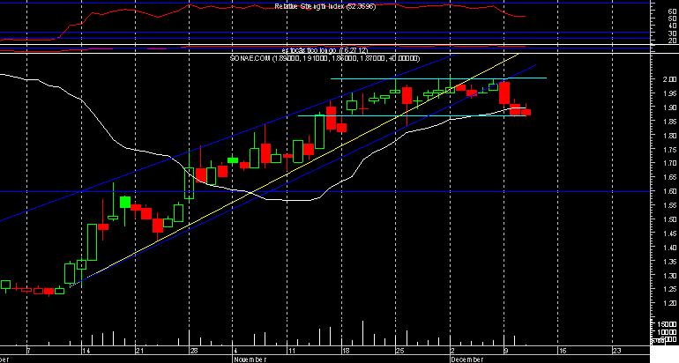Click the 30 level on RSI scale
This screenshot has width=679, height=363.
pyautogui.click(x=673, y=33)
